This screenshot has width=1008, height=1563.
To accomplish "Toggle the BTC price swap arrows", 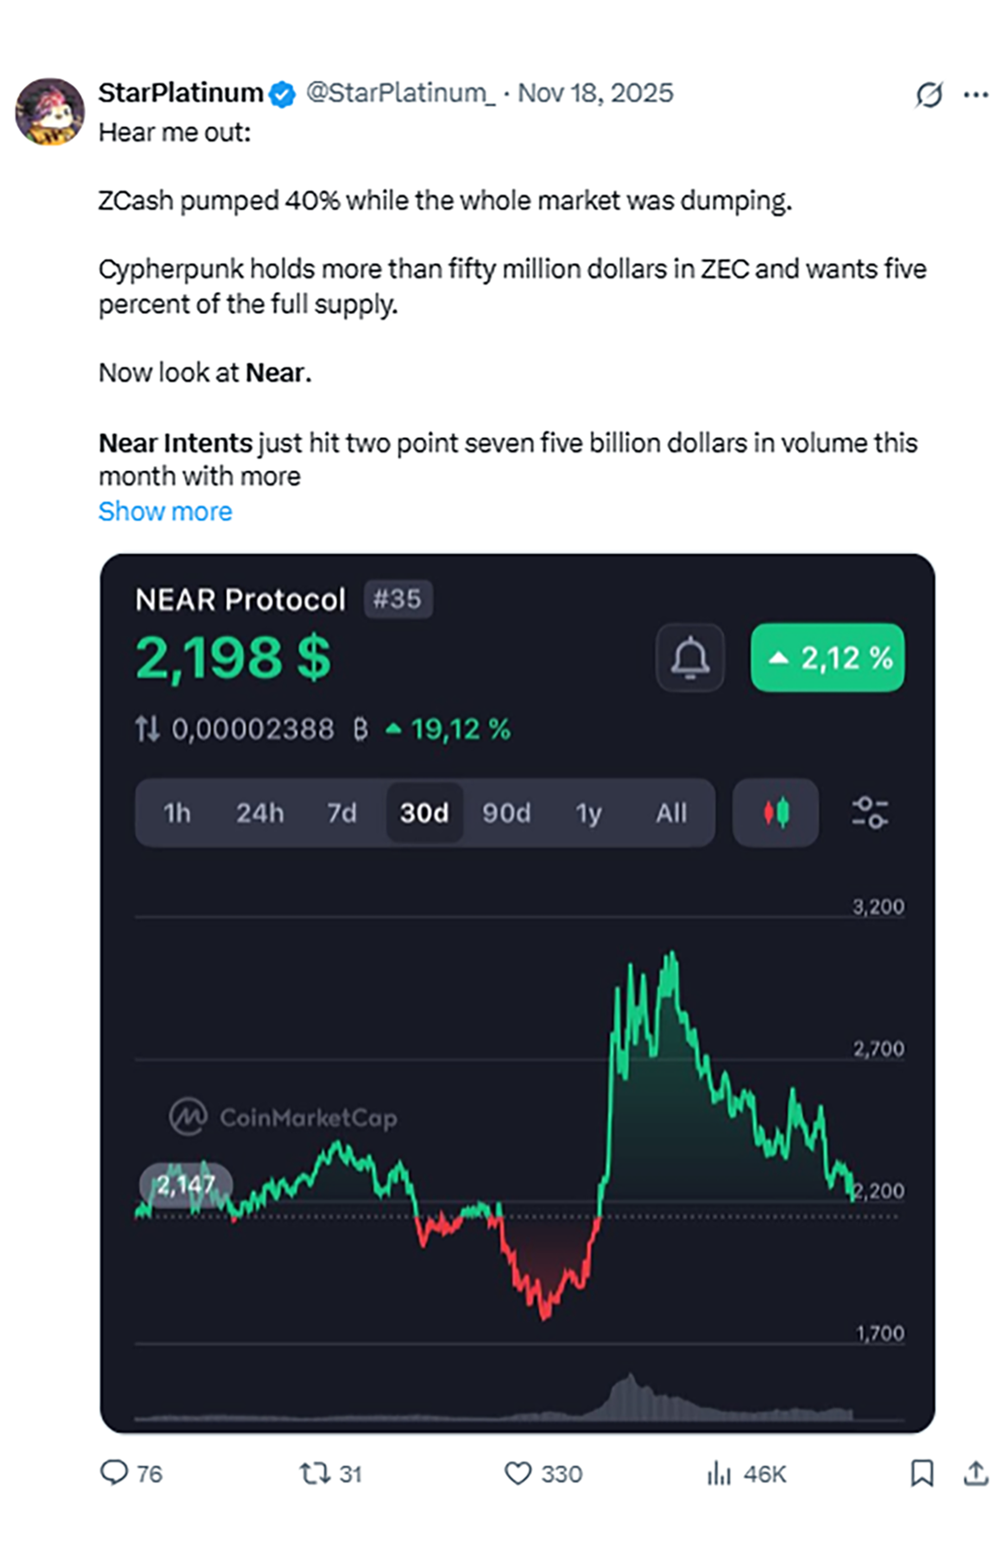I will [x=147, y=729].
